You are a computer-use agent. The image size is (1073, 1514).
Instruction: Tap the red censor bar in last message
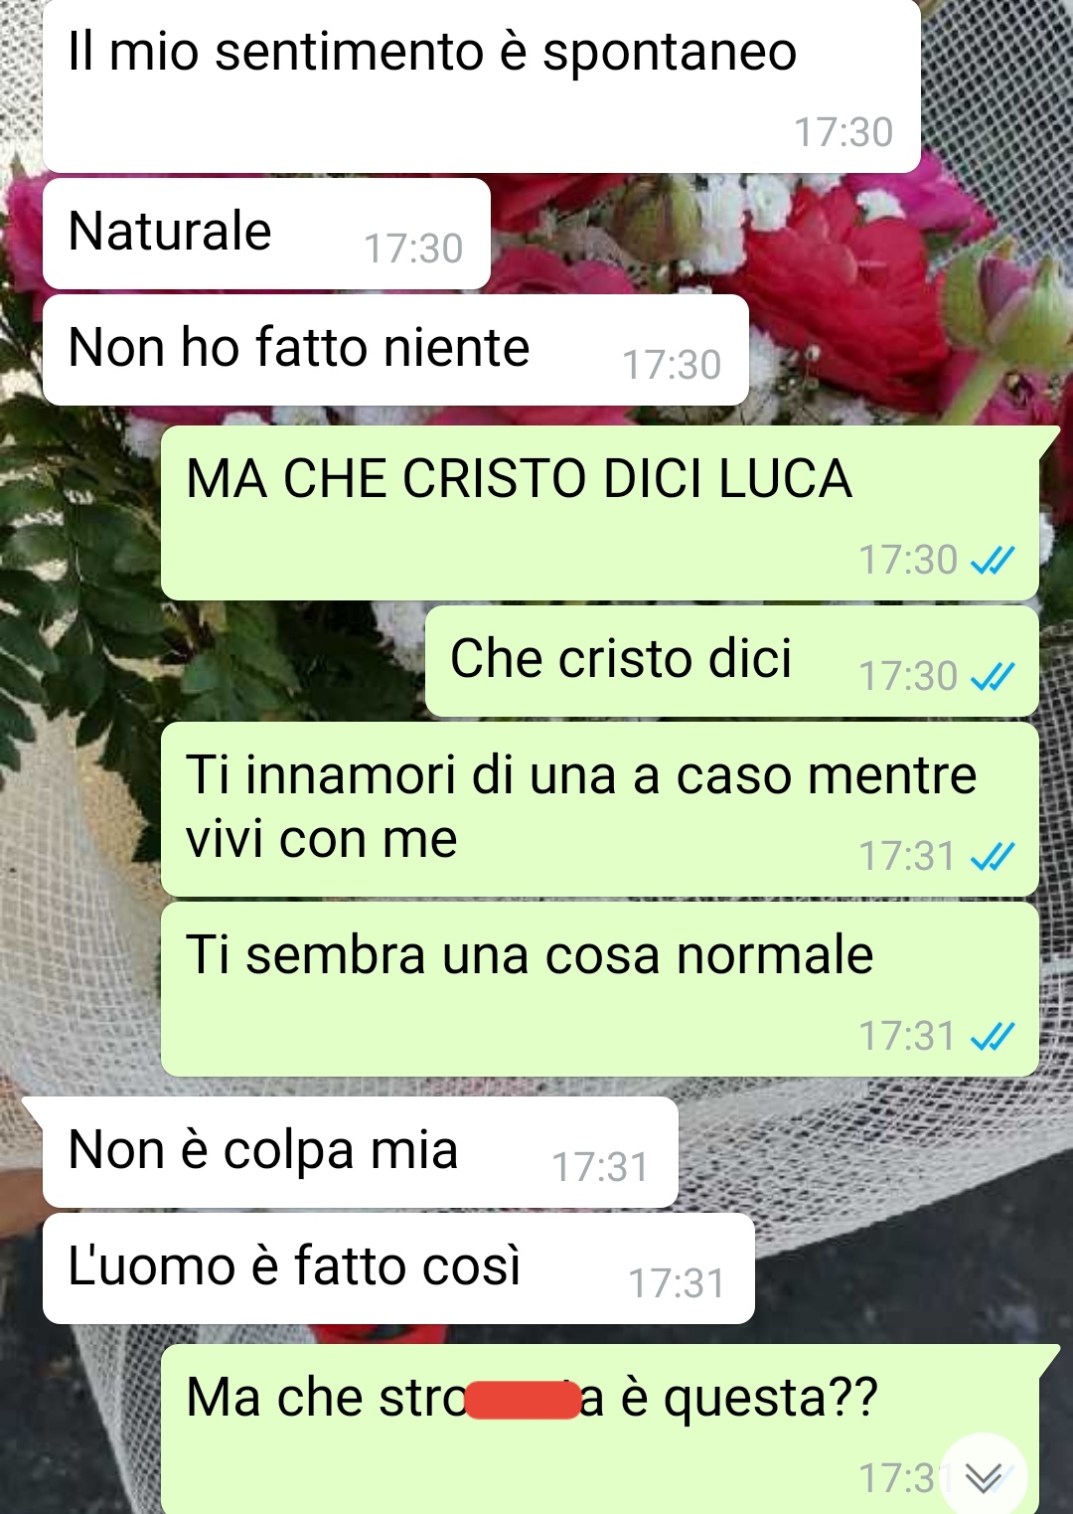523,1400
